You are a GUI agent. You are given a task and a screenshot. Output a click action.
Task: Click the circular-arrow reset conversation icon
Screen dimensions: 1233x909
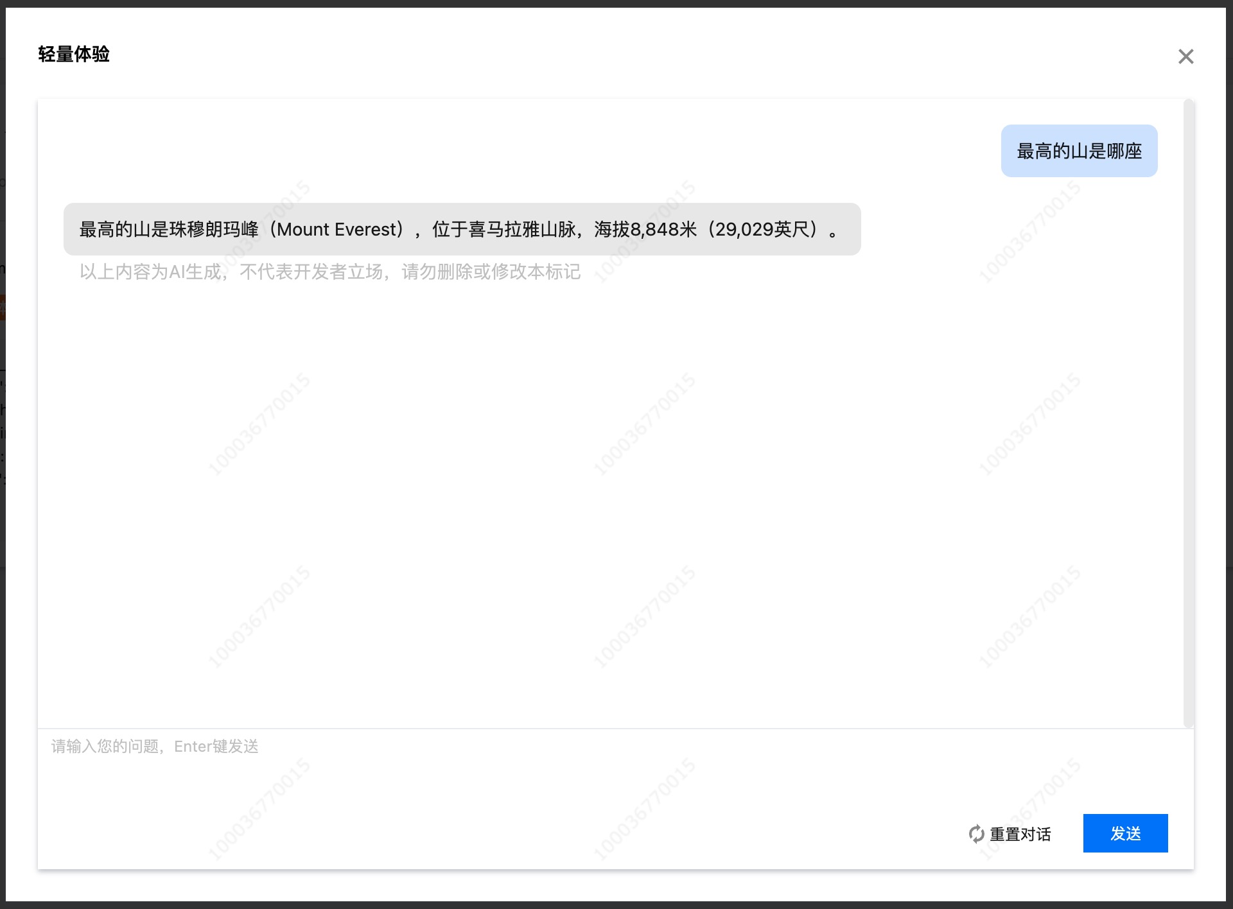click(x=976, y=834)
